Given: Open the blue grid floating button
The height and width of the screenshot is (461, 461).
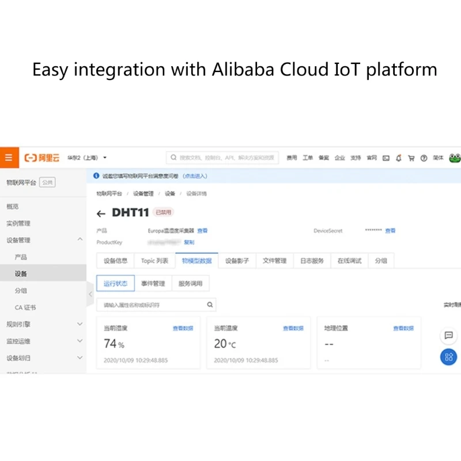Looking at the screenshot, I should point(448,357).
